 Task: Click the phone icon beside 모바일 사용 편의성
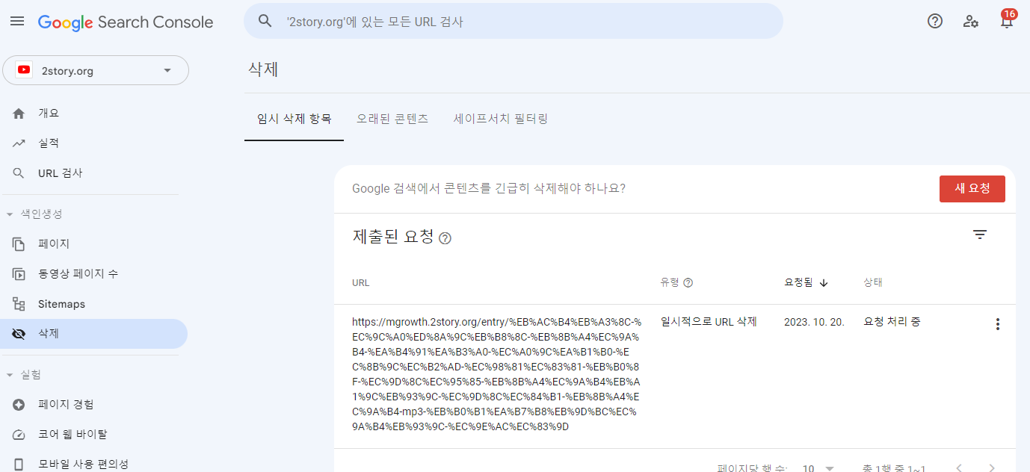[19, 465]
